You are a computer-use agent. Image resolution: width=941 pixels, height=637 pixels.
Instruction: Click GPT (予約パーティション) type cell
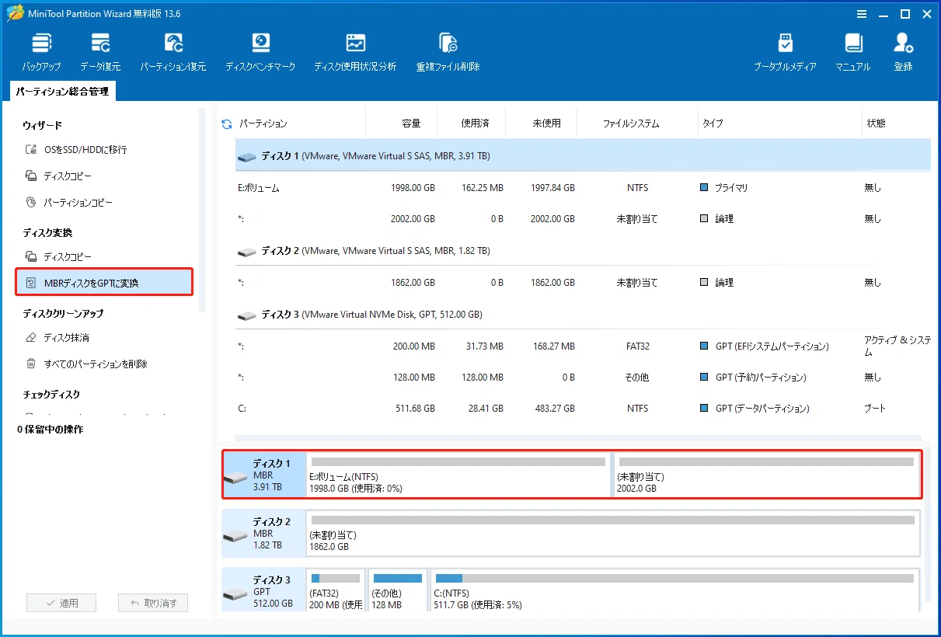tap(754, 378)
